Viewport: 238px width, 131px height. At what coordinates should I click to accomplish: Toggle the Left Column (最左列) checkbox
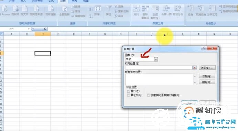pyautogui.click(x=128, y=95)
